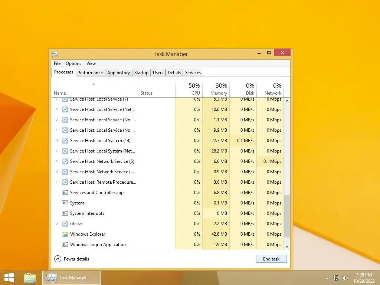The width and height of the screenshot is (380, 285).
Task: Sort by the Network column header
Action: point(270,90)
